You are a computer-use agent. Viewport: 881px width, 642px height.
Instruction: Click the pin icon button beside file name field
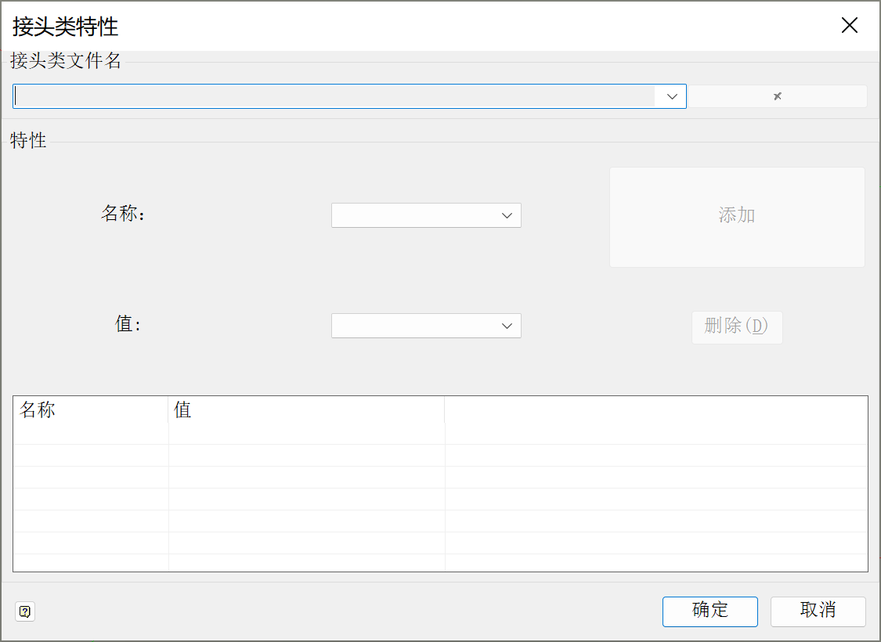point(778,96)
